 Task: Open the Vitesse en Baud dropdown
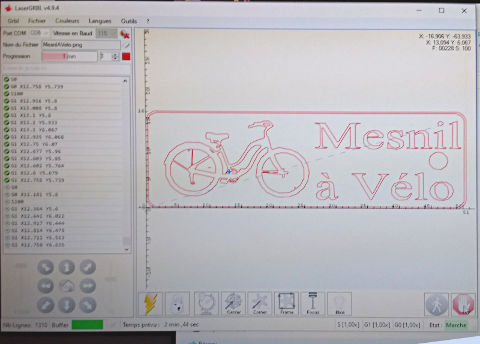pyautogui.click(x=107, y=33)
